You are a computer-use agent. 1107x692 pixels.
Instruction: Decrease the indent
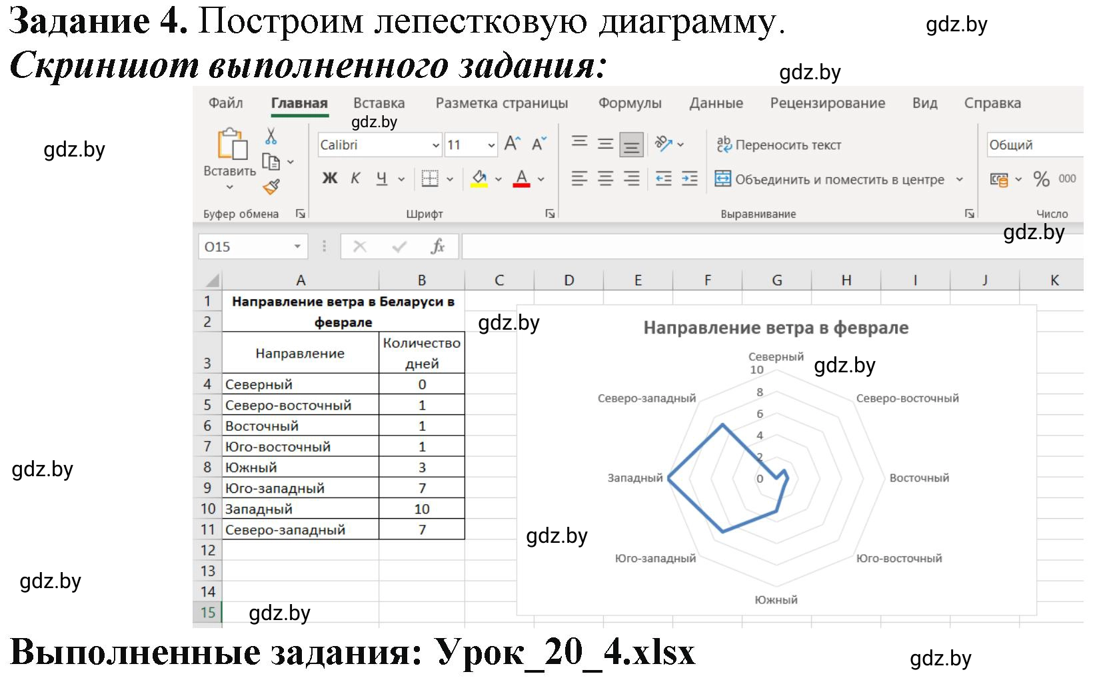coord(663,178)
